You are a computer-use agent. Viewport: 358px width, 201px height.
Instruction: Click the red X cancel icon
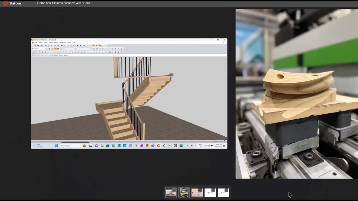[43, 55]
